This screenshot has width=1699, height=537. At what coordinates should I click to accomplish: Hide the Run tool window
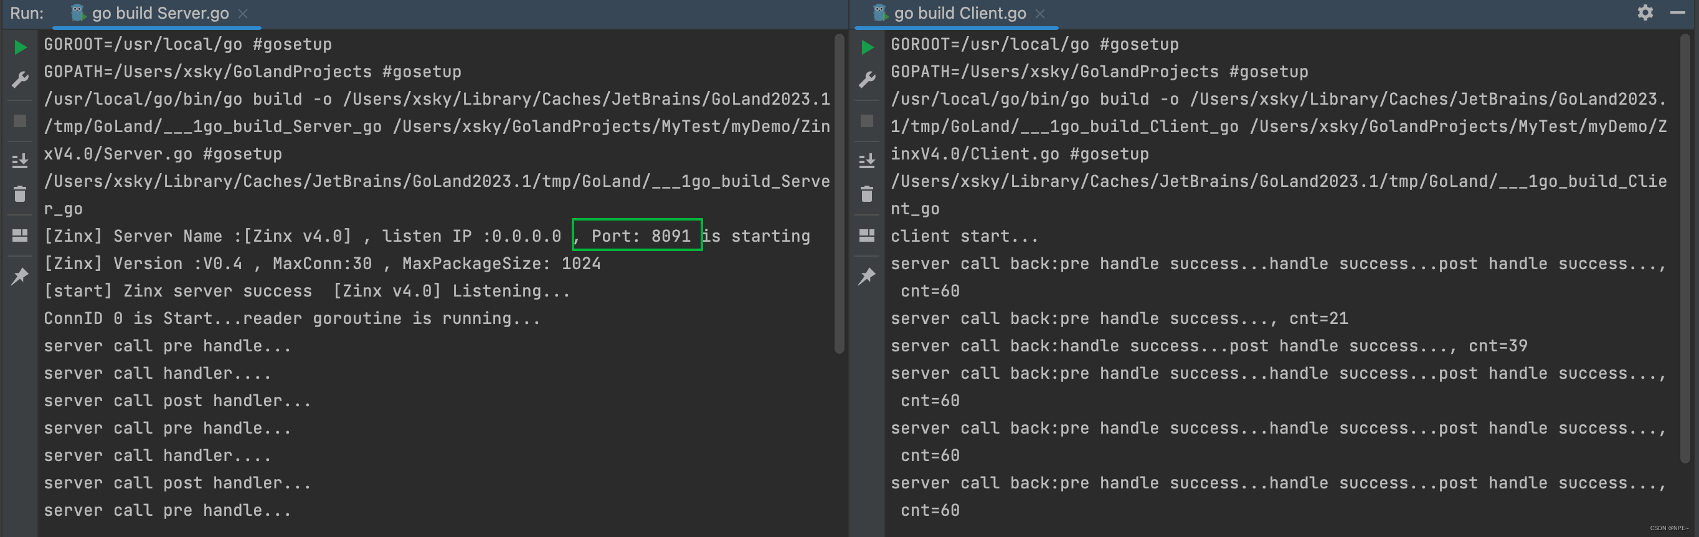1678,12
